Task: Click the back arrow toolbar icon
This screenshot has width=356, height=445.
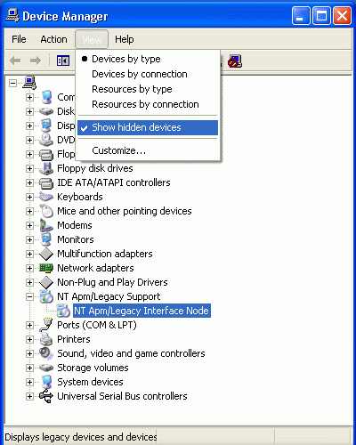Action: coord(15,61)
